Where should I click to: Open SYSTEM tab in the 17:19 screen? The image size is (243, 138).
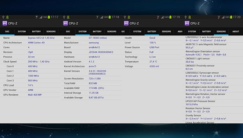click(137, 32)
